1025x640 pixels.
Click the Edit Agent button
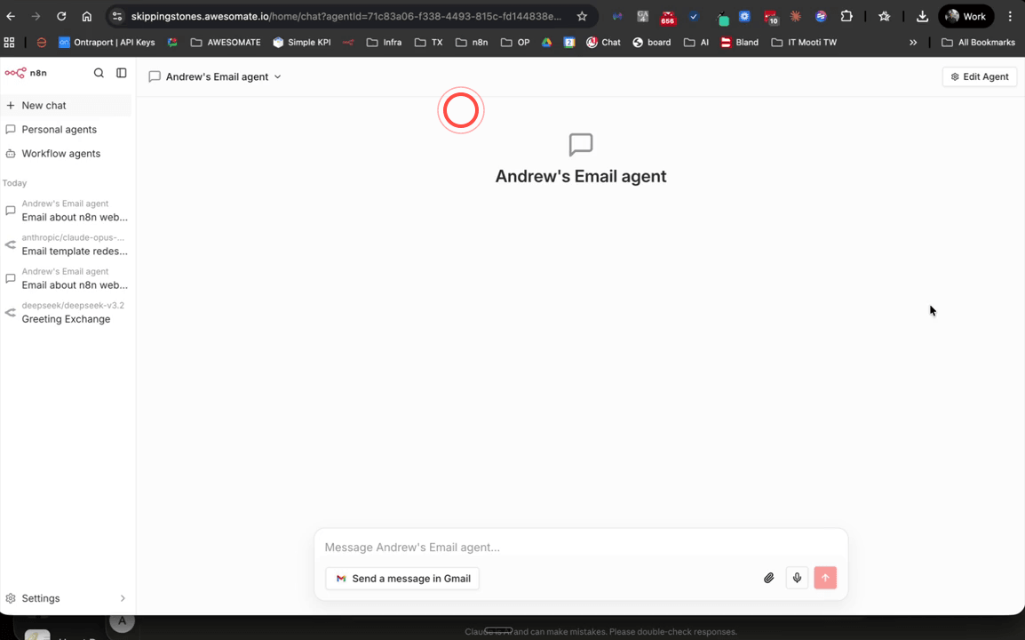coord(979,76)
